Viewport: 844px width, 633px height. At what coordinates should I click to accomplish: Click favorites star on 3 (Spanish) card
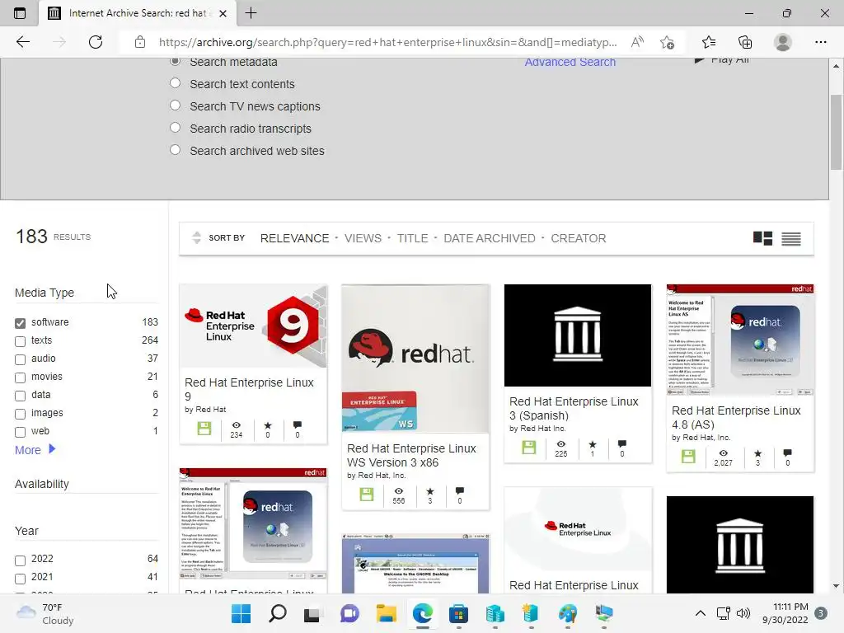[593, 444]
